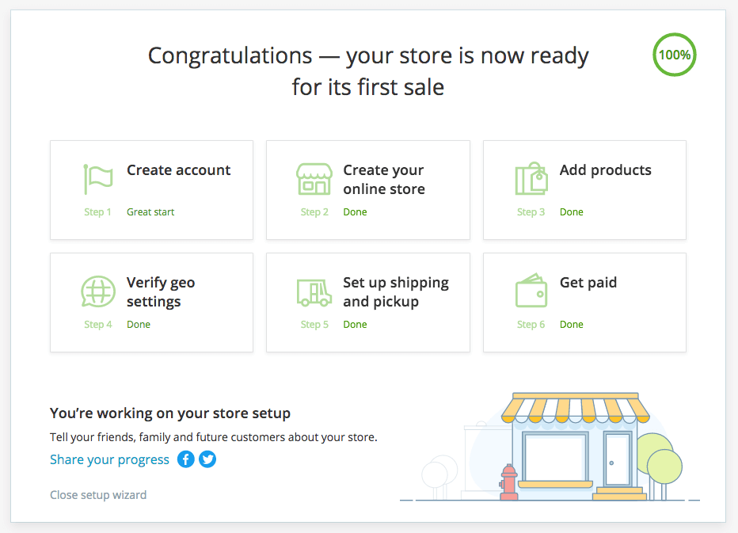This screenshot has height=533, width=738.
Task: Click the globe speech bubble icon
Action: coord(98,291)
